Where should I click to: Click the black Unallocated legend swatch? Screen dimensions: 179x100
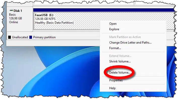pyautogui.click(x=10, y=37)
